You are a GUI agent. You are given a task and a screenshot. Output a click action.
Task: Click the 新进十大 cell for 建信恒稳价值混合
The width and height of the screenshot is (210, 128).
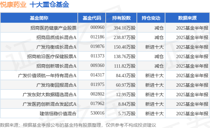[155, 114]
